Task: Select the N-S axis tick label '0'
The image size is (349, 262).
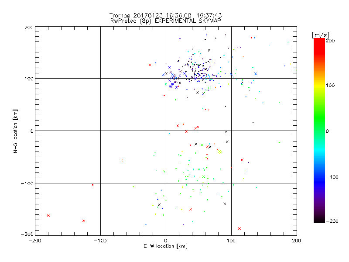Action: pyautogui.click(x=32, y=131)
